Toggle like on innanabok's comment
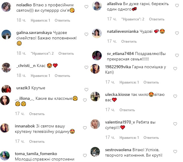This screenshot has width=183, height=162. point(85,128)
